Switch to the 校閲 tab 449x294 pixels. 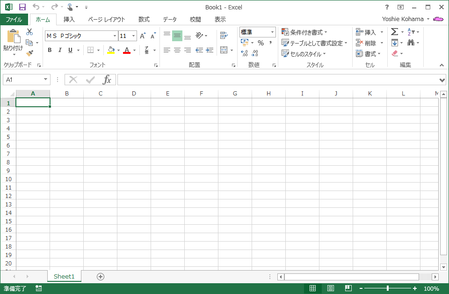click(196, 19)
